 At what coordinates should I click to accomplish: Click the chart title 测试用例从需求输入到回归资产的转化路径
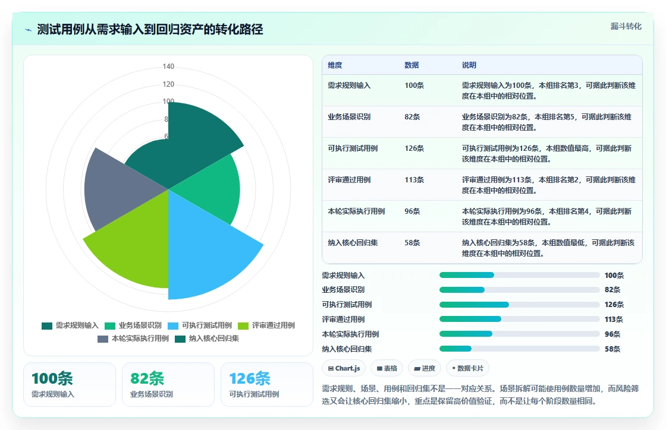[x=150, y=29]
